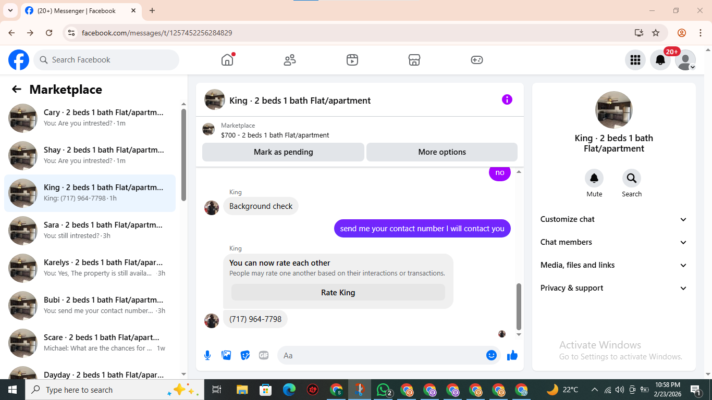Open the King chat header title
The height and width of the screenshot is (400, 712).
300,101
